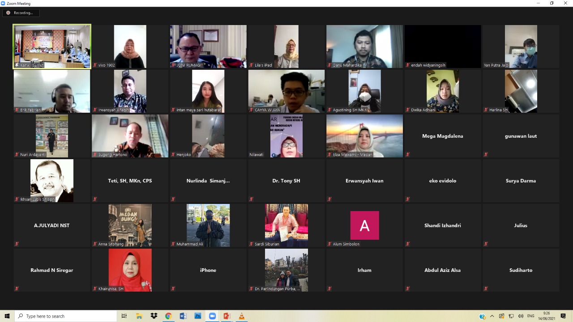Screen dimensions: 573x322
Task: Expand the hidden system tray icons
Action: 492,316
